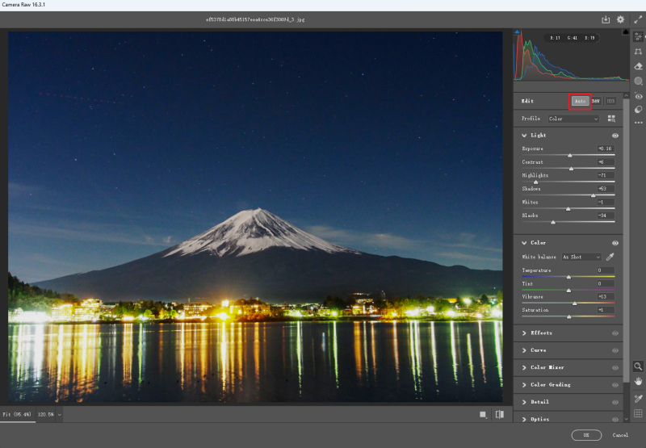Click the OK button
Screen dimensions: 646x448
coord(585,435)
